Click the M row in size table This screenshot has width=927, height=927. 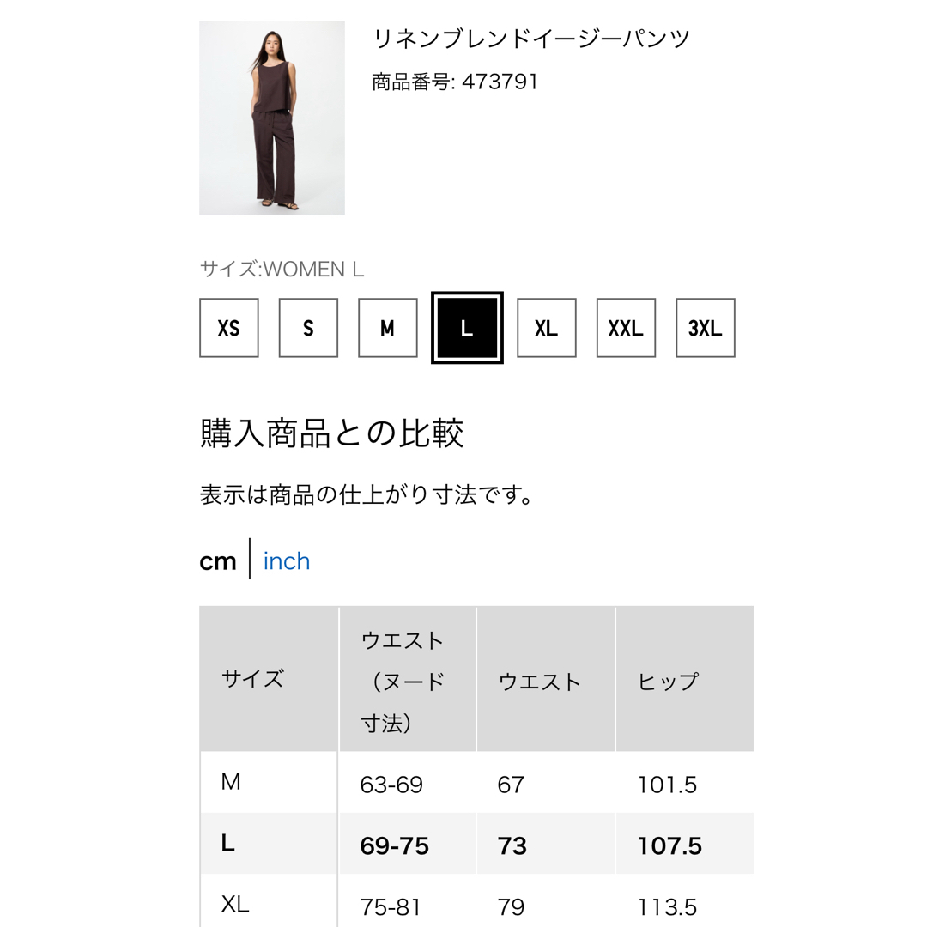[476, 783]
